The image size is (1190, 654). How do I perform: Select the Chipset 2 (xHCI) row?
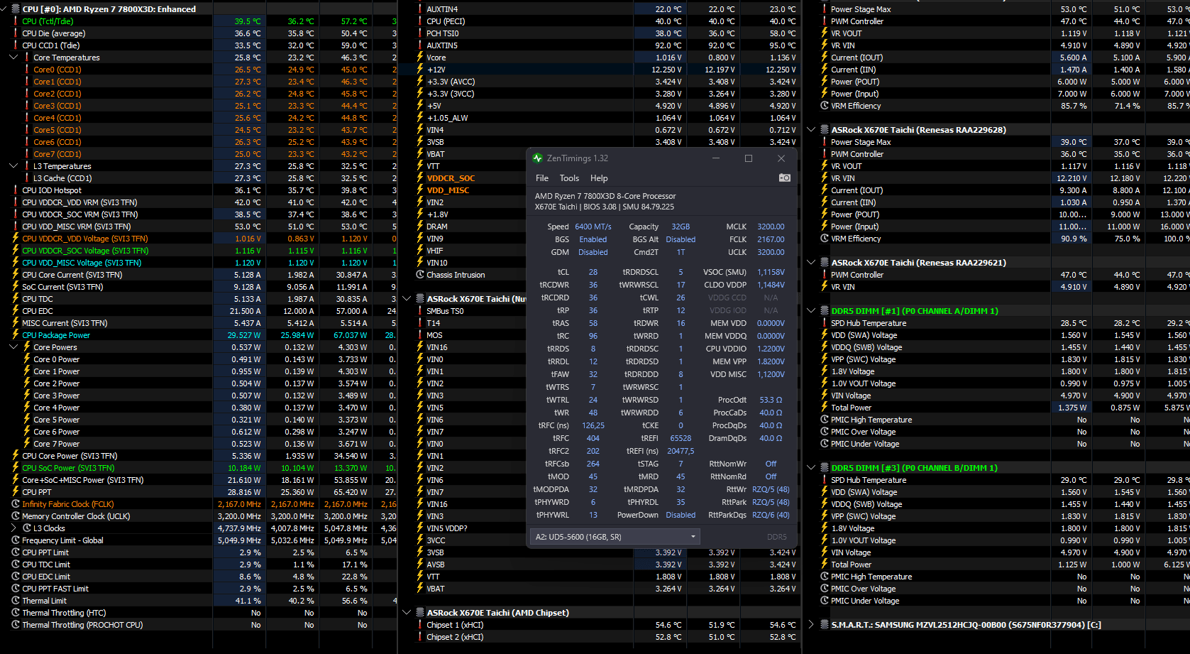600,637
